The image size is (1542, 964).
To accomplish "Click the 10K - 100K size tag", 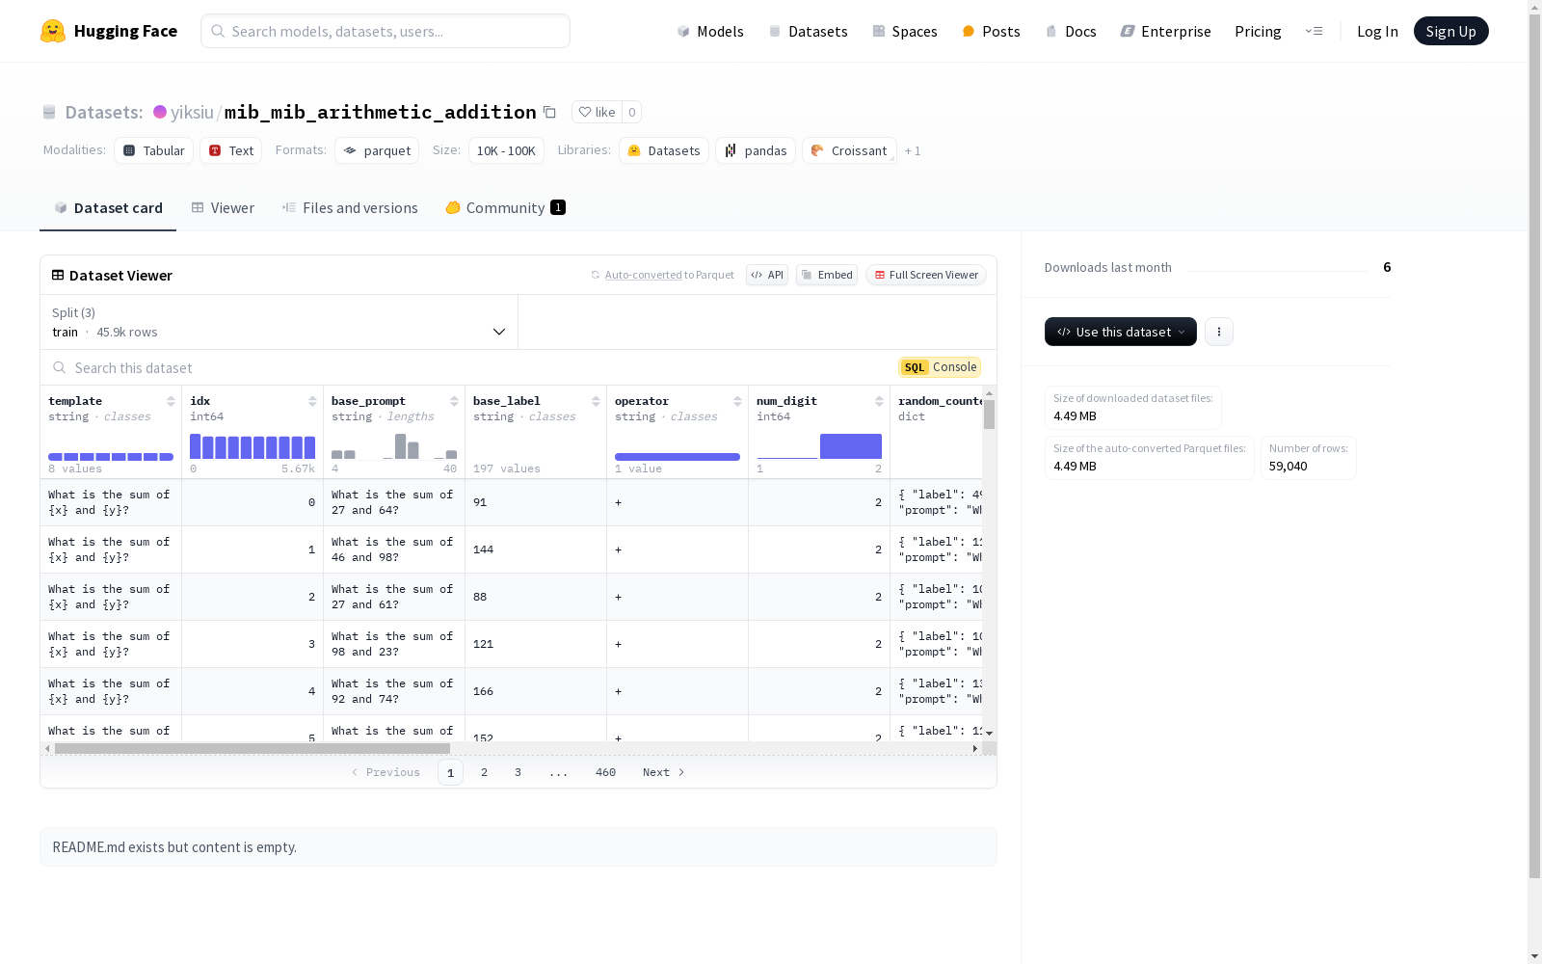I will click(506, 150).
